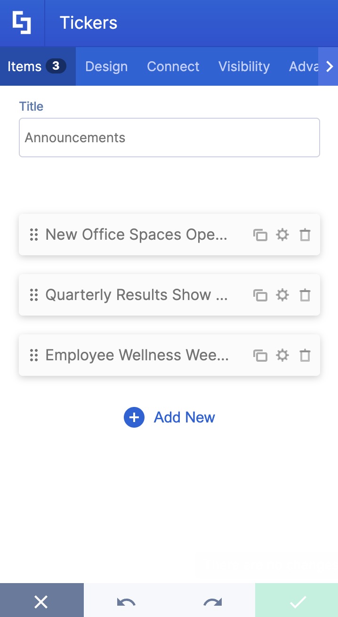Copy the Employee Wellness Week ticker entry
Image resolution: width=338 pixels, height=617 pixels.
click(x=260, y=356)
